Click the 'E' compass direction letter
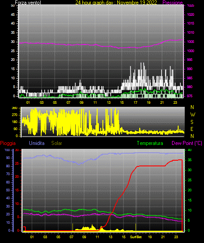204x243 pixels. tap(192, 129)
